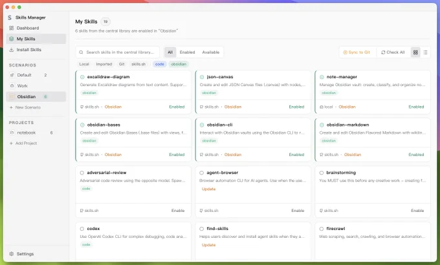This screenshot has height=265, width=440.
Task: Focus the search skills input field
Action: (x=118, y=52)
